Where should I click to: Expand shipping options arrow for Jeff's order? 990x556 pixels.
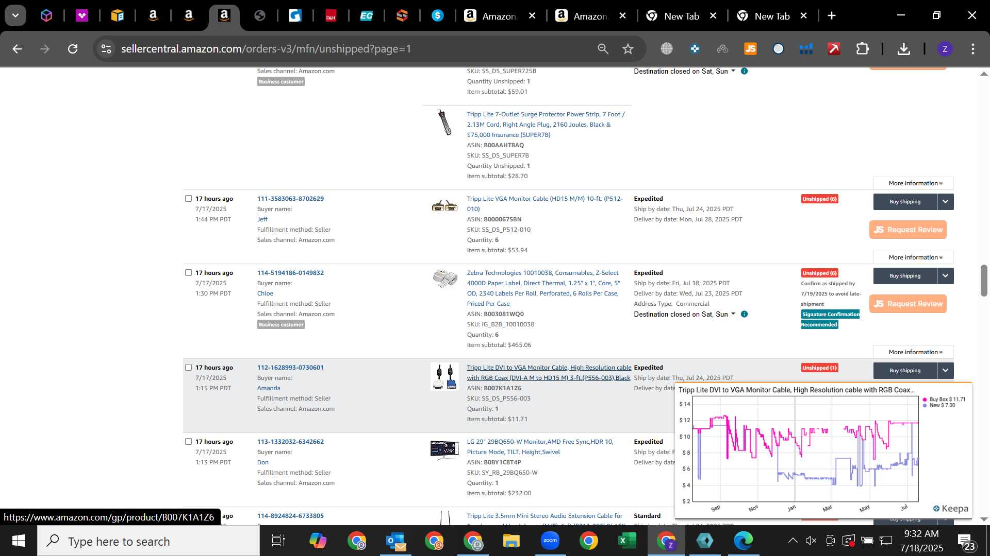click(946, 202)
